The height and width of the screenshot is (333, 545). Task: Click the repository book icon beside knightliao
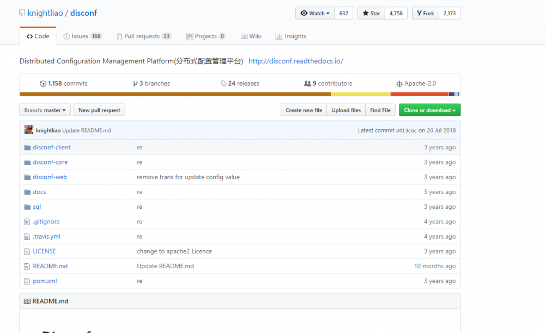22,13
